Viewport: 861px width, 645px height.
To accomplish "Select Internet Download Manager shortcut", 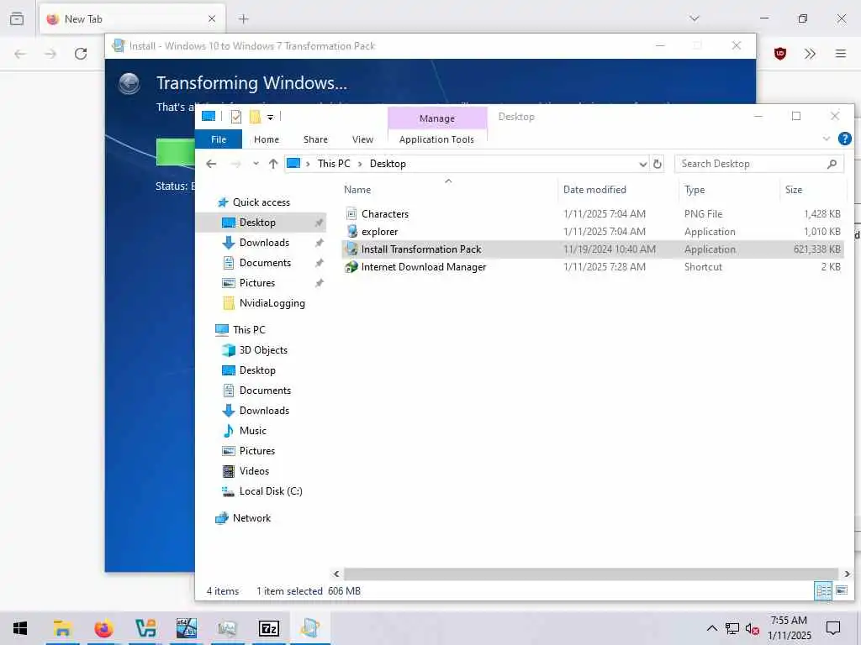I will click(x=592, y=266).
